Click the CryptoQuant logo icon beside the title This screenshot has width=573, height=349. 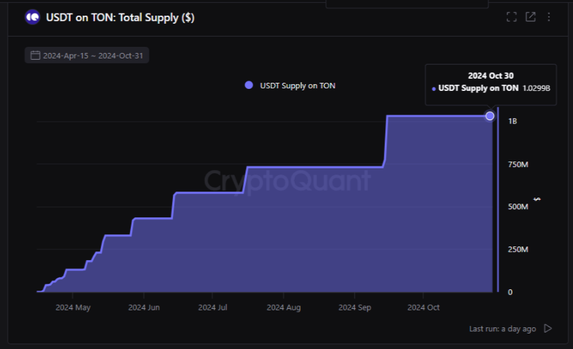(32, 18)
